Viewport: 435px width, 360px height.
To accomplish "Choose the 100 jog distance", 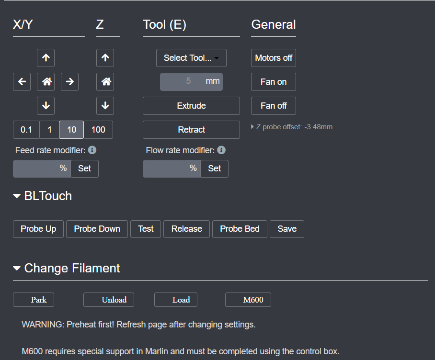I will pyautogui.click(x=98, y=130).
